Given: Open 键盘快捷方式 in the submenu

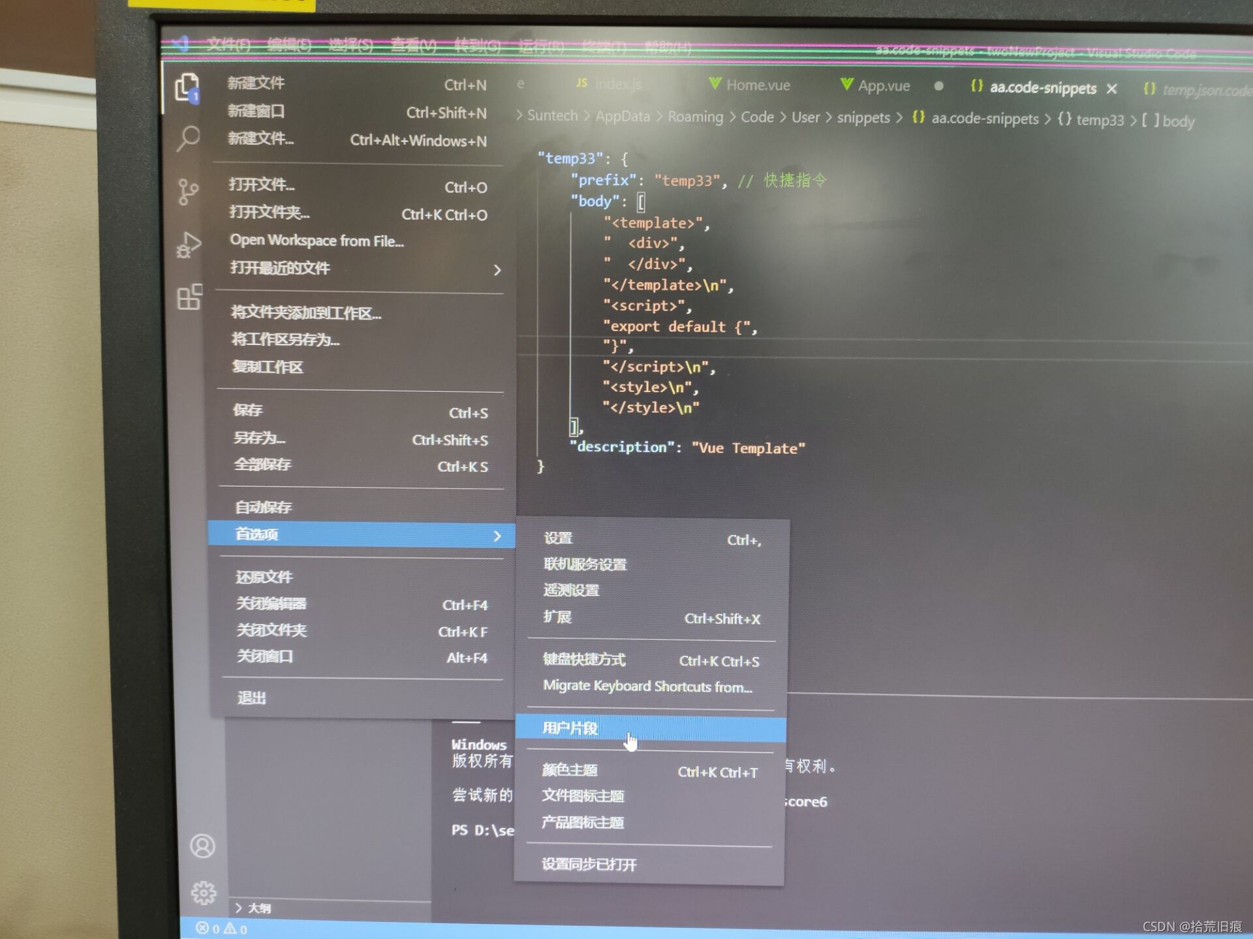Looking at the screenshot, I should pyautogui.click(x=651, y=660).
